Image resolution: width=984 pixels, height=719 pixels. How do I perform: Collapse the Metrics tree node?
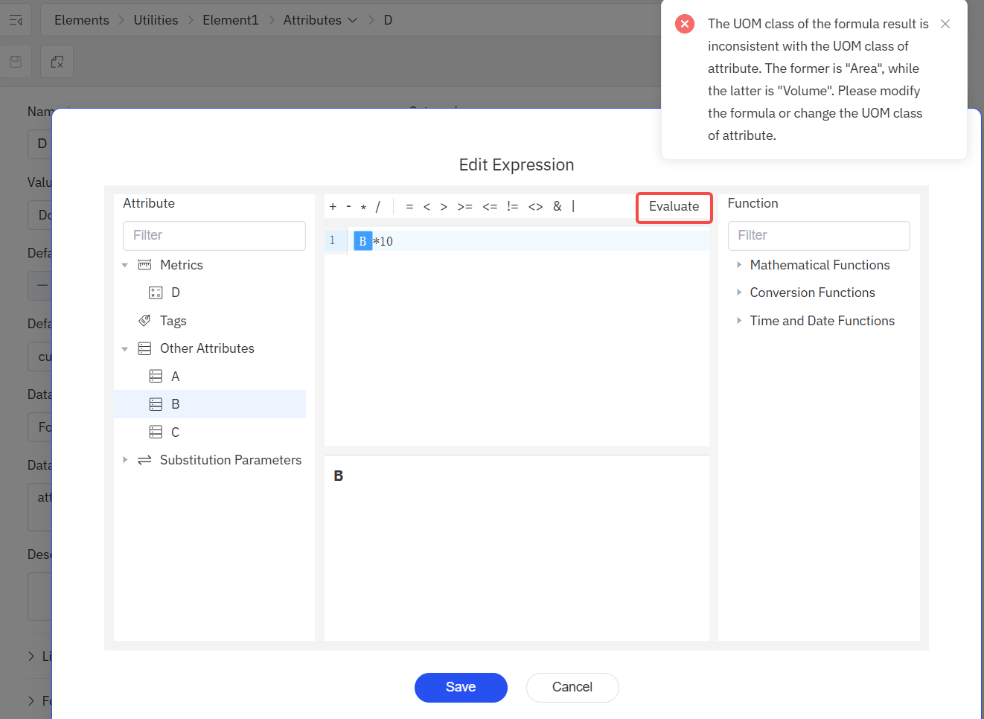(x=125, y=265)
